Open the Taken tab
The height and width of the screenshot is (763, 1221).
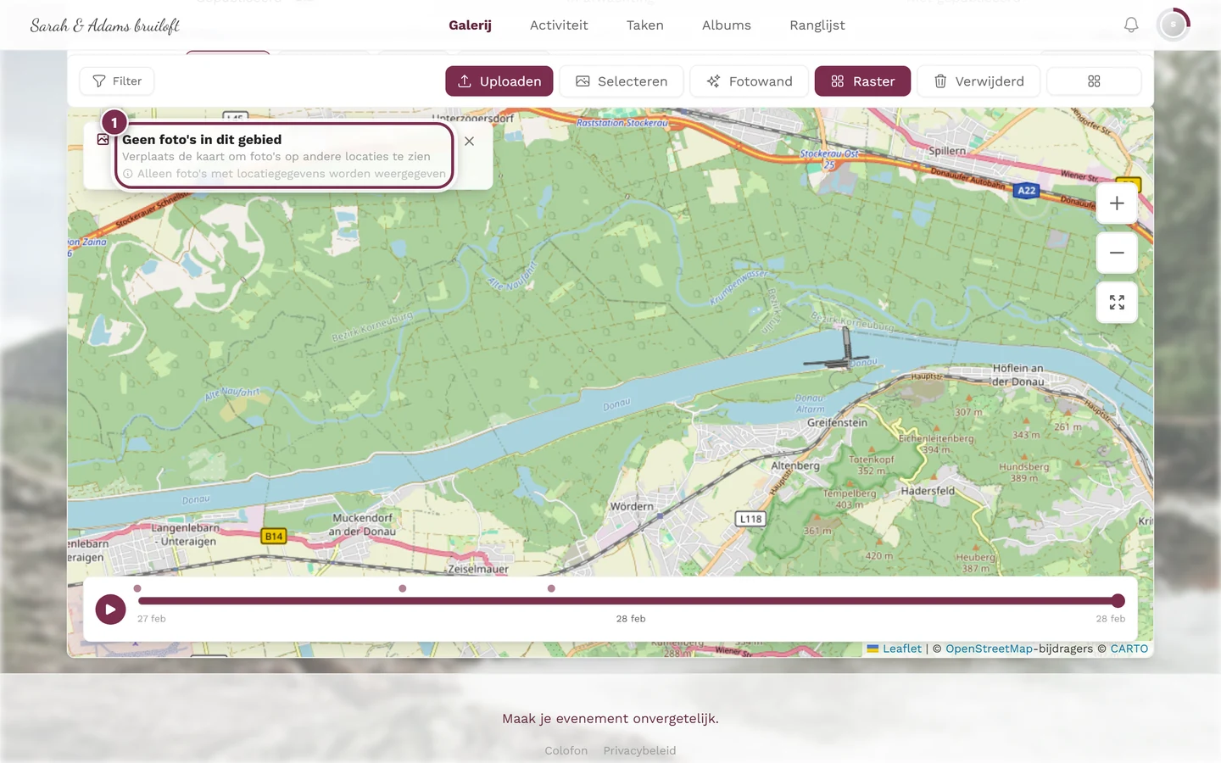coord(645,25)
